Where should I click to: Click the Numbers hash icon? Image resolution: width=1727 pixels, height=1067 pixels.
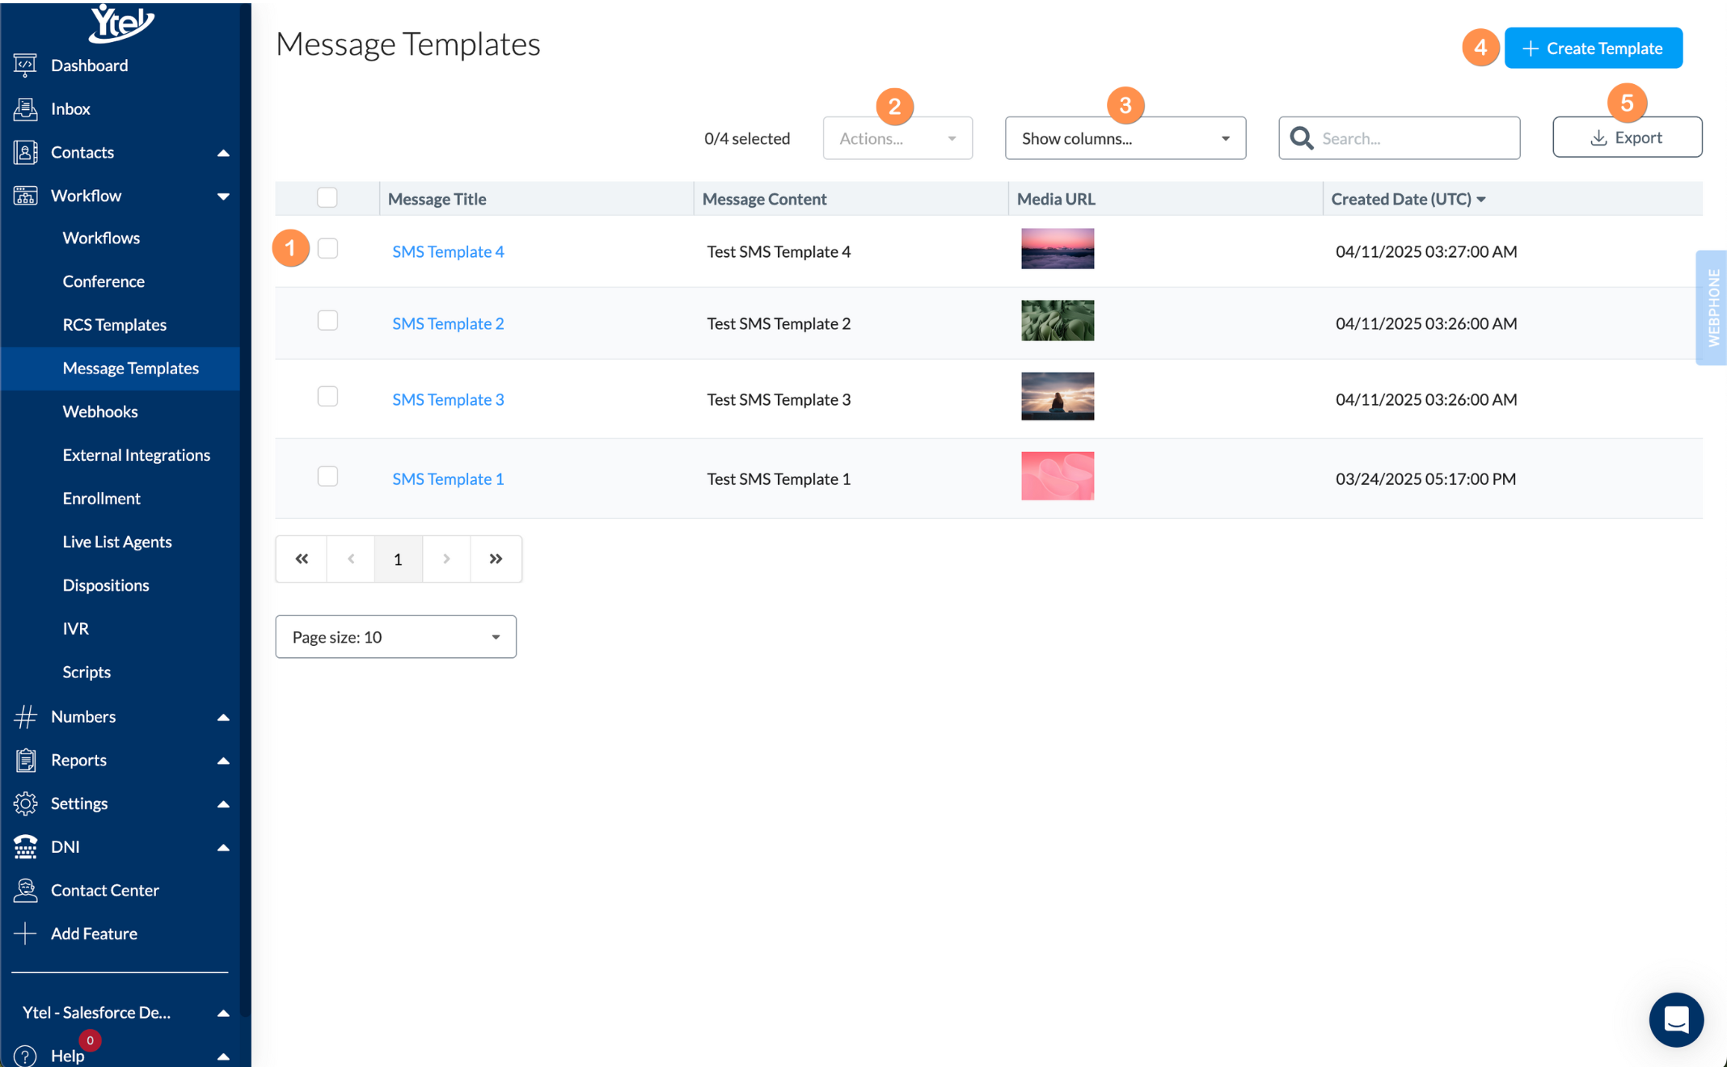25,716
